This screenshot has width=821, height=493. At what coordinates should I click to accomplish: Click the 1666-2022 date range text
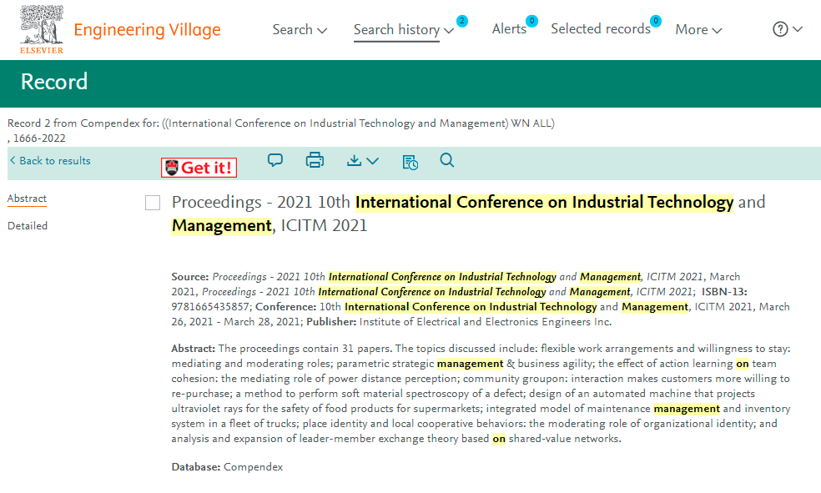[x=39, y=138]
